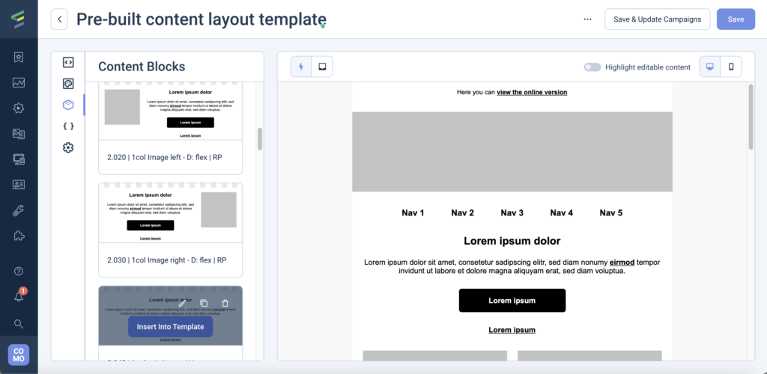Click Insert Into Template button
The image size is (767, 374).
point(170,327)
